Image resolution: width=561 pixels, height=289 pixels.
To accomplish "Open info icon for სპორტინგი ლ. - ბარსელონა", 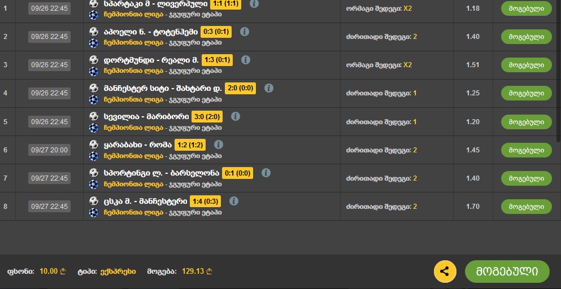I will point(266,173).
